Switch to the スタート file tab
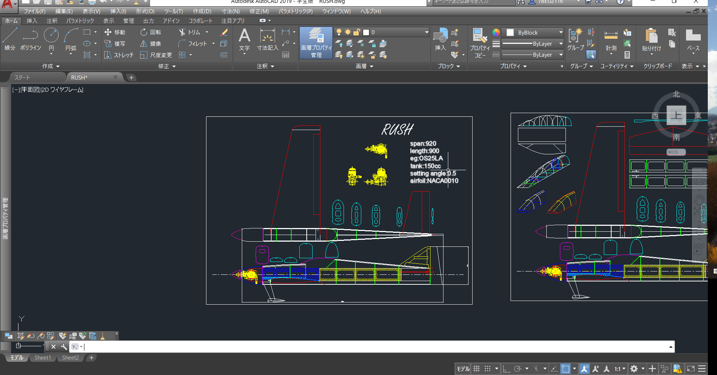This screenshot has width=717, height=375. [x=22, y=77]
